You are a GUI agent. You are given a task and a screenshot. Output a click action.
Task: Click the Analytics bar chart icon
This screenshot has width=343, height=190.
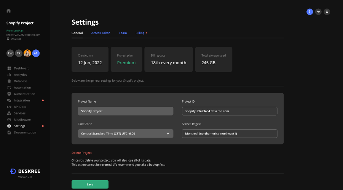pyautogui.click(x=9, y=75)
